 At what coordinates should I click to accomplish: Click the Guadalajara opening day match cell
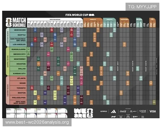29,49
